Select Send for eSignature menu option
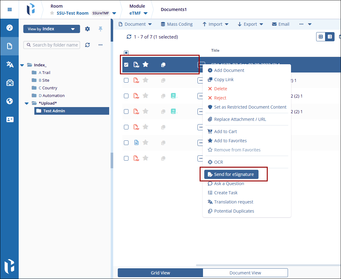Screen dimensions: 341x279 [x=231, y=174]
